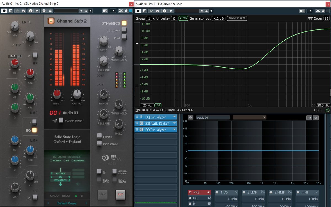Toggle the 1 LO EQ band power
This screenshot has height=207, width=331.
tap(217, 192)
